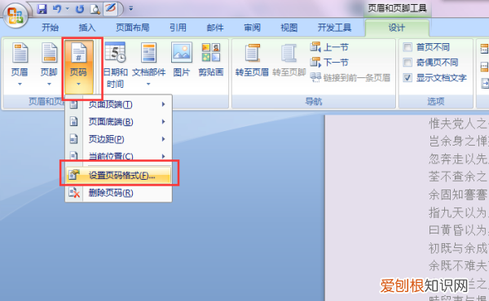Click the 页脚 footer icon

[x=49, y=53]
